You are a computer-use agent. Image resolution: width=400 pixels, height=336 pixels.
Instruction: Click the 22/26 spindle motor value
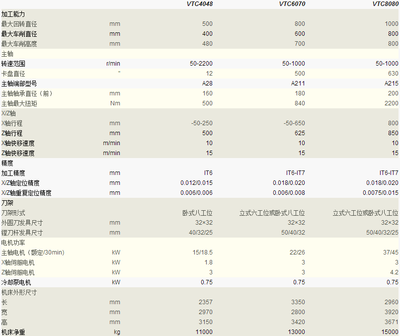(297, 252)
